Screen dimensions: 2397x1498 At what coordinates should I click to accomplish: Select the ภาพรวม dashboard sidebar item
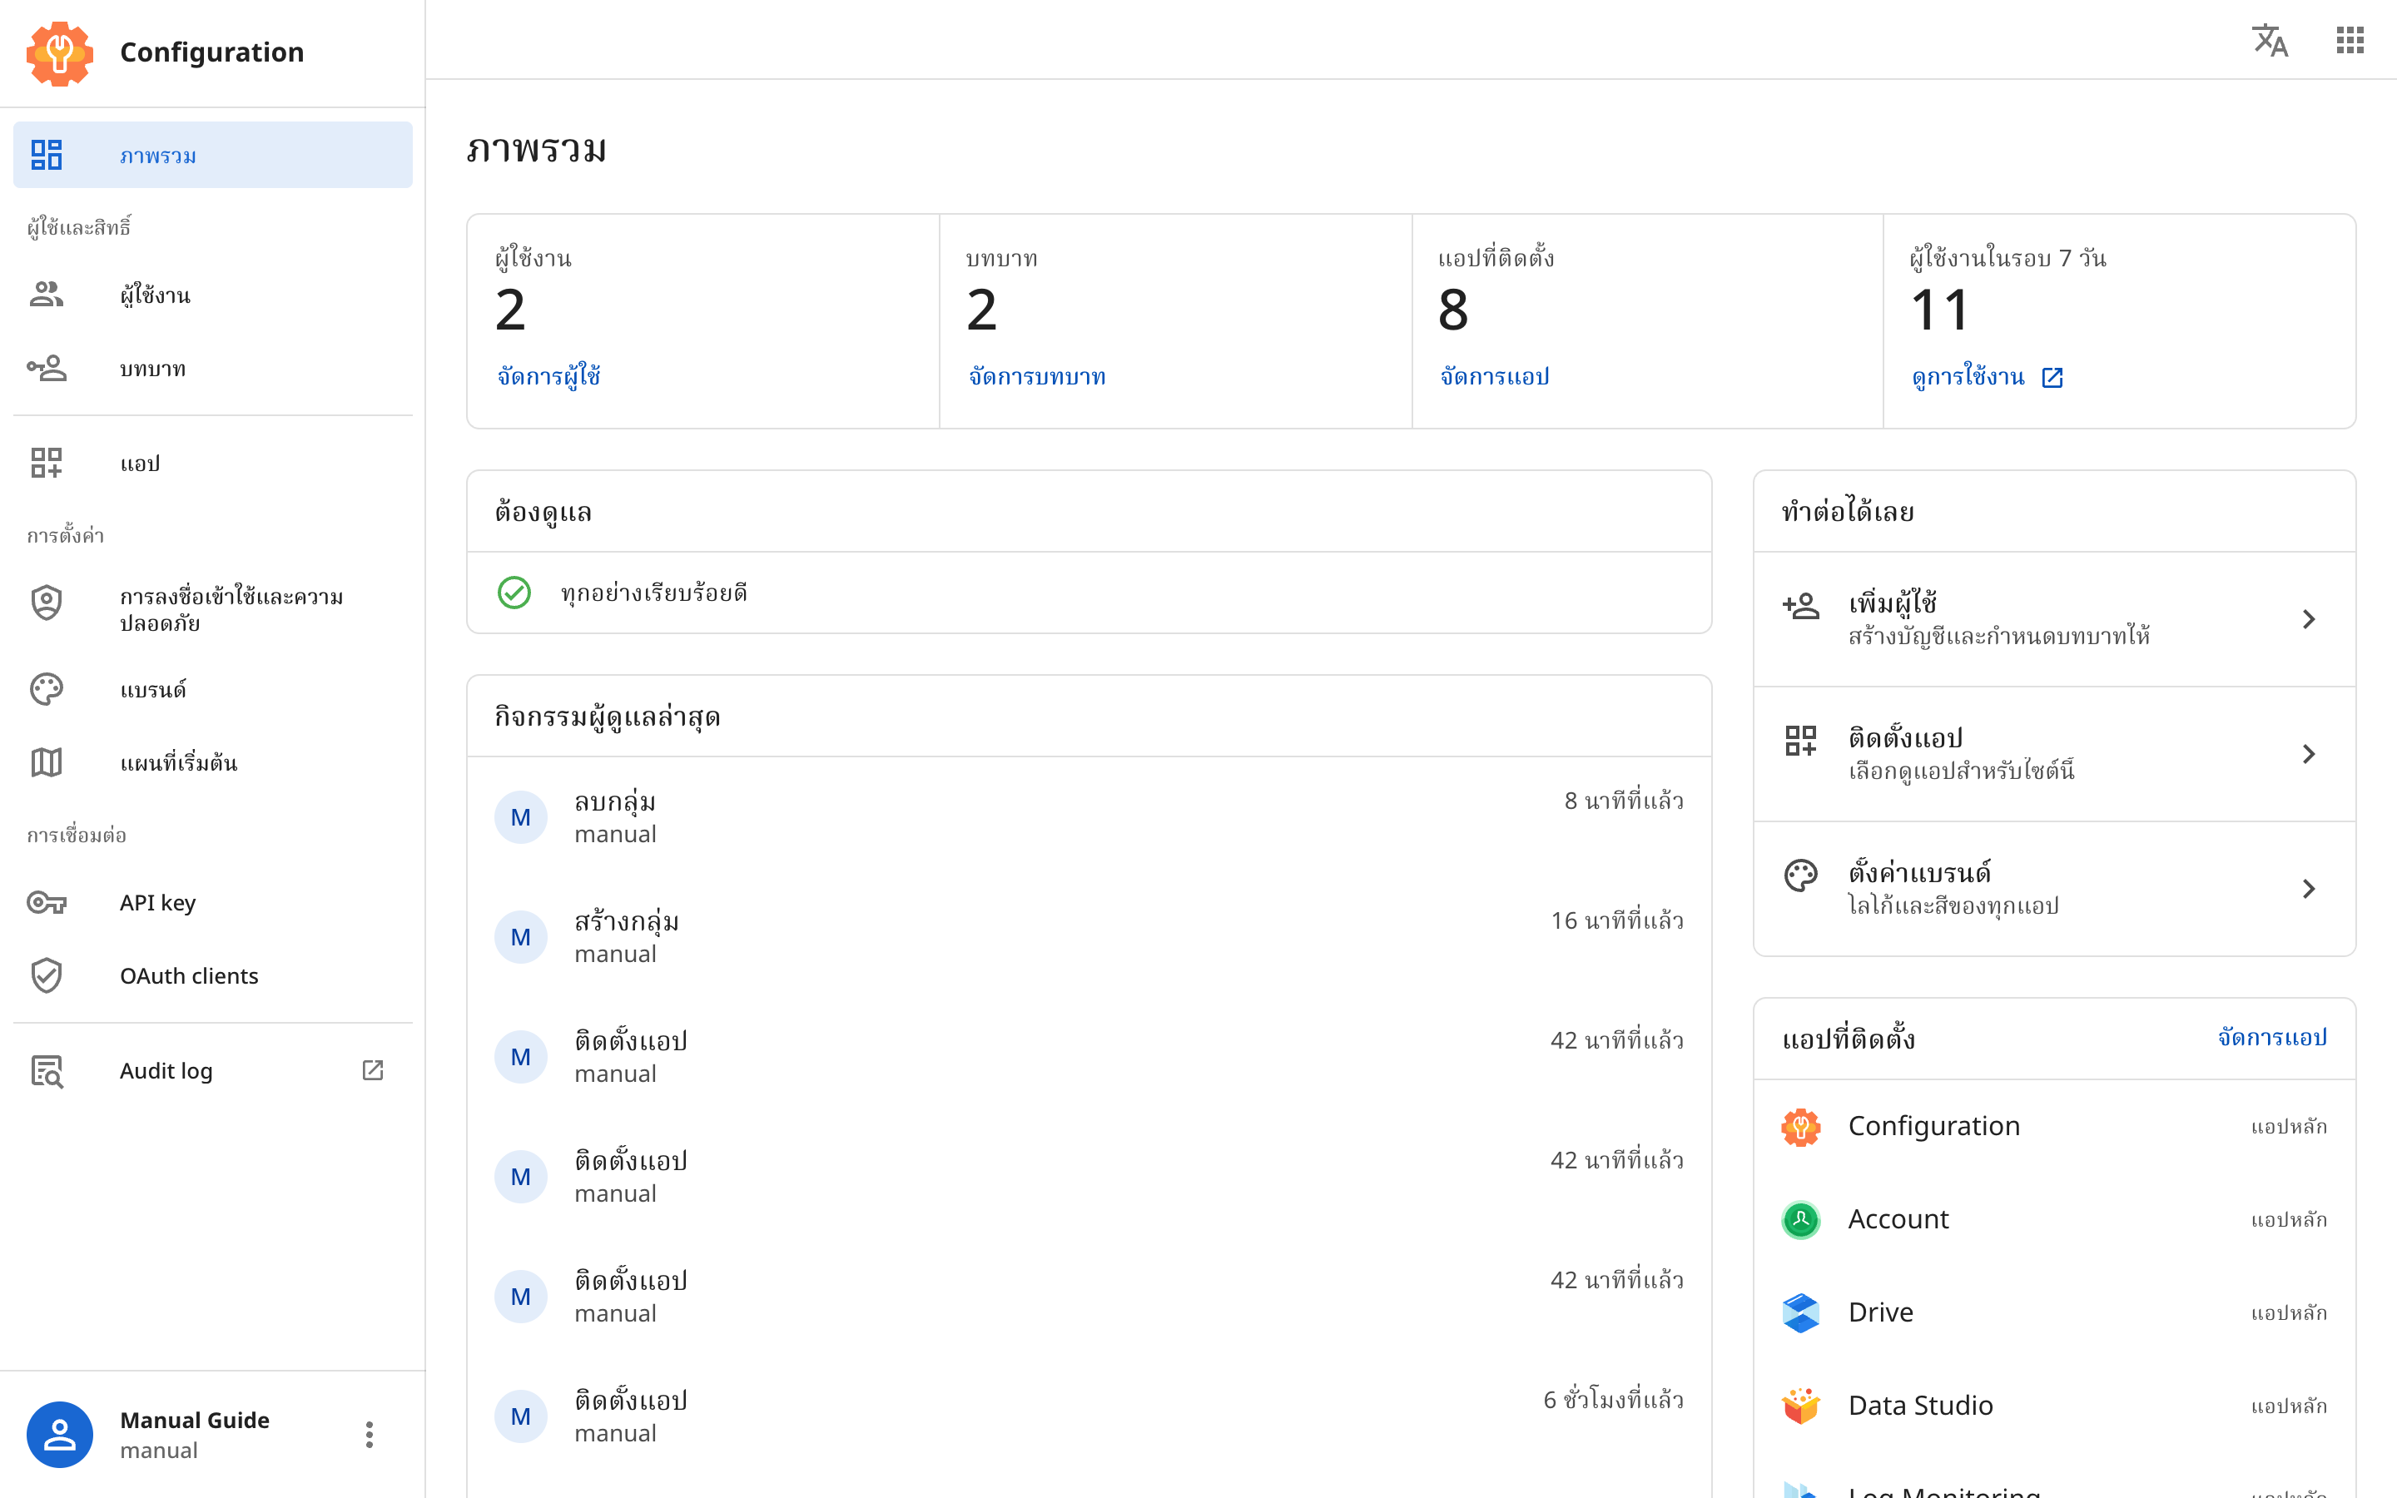(213, 155)
